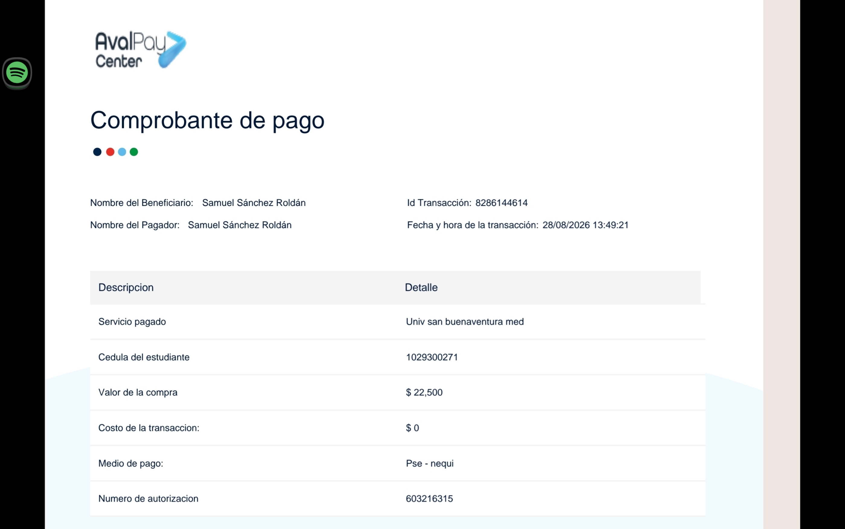Click authorization number 603216315
Viewport: 845px width, 529px height.
429,499
